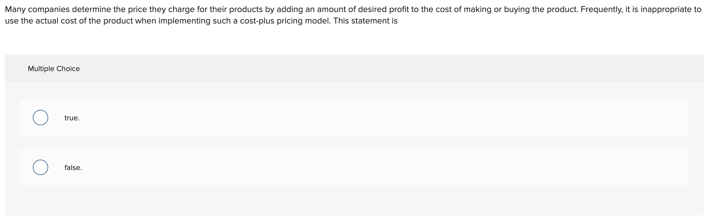
Task: Click the "false." answer label
Action: click(73, 167)
